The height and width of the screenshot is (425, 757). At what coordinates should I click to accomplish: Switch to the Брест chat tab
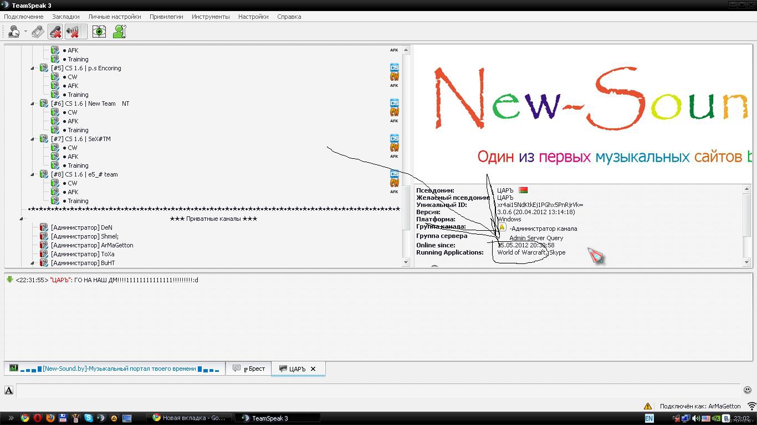[249, 369]
